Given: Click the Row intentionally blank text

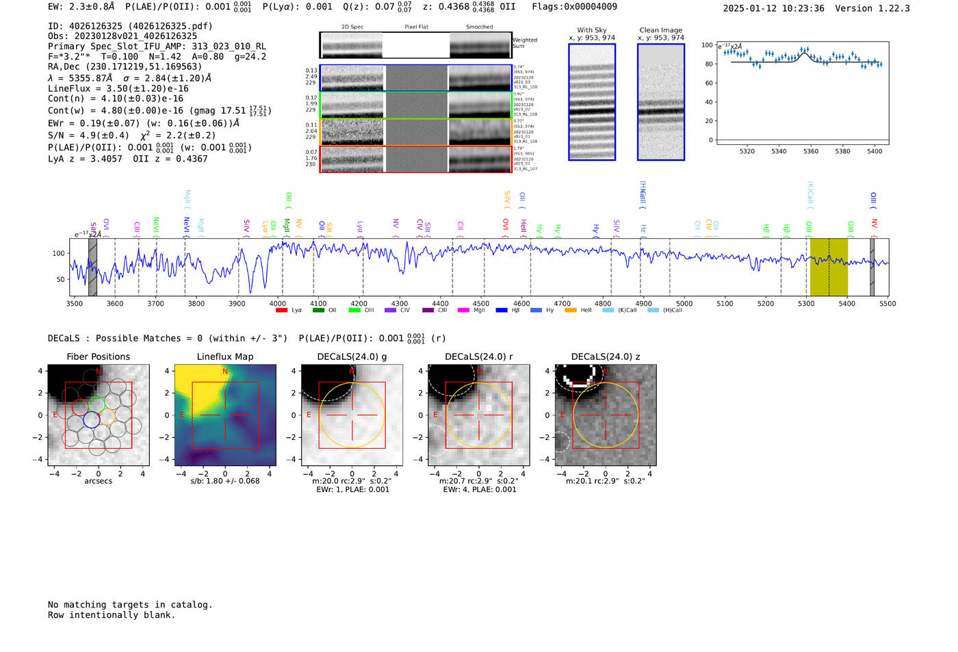Looking at the screenshot, I should click(x=112, y=615).
